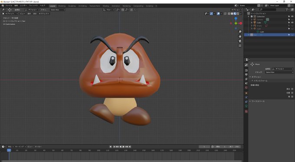This screenshot has height=162, width=295.
Task: Show the hidden Camera using its eye icon
Action: pyautogui.click(x=292, y=19)
